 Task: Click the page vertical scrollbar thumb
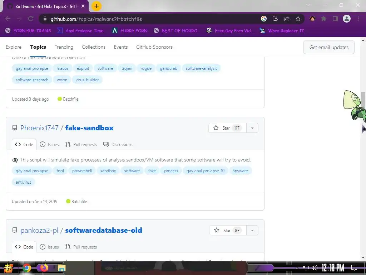point(363,100)
